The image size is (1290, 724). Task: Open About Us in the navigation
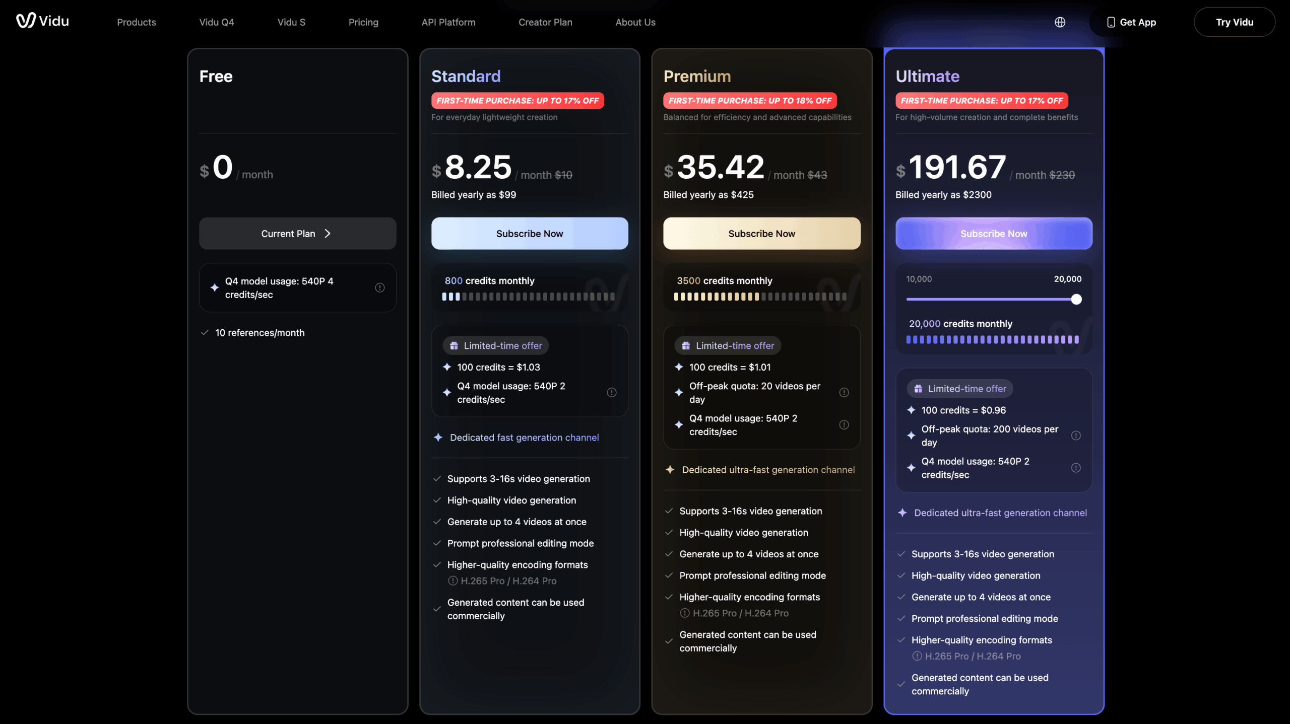coord(635,22)
